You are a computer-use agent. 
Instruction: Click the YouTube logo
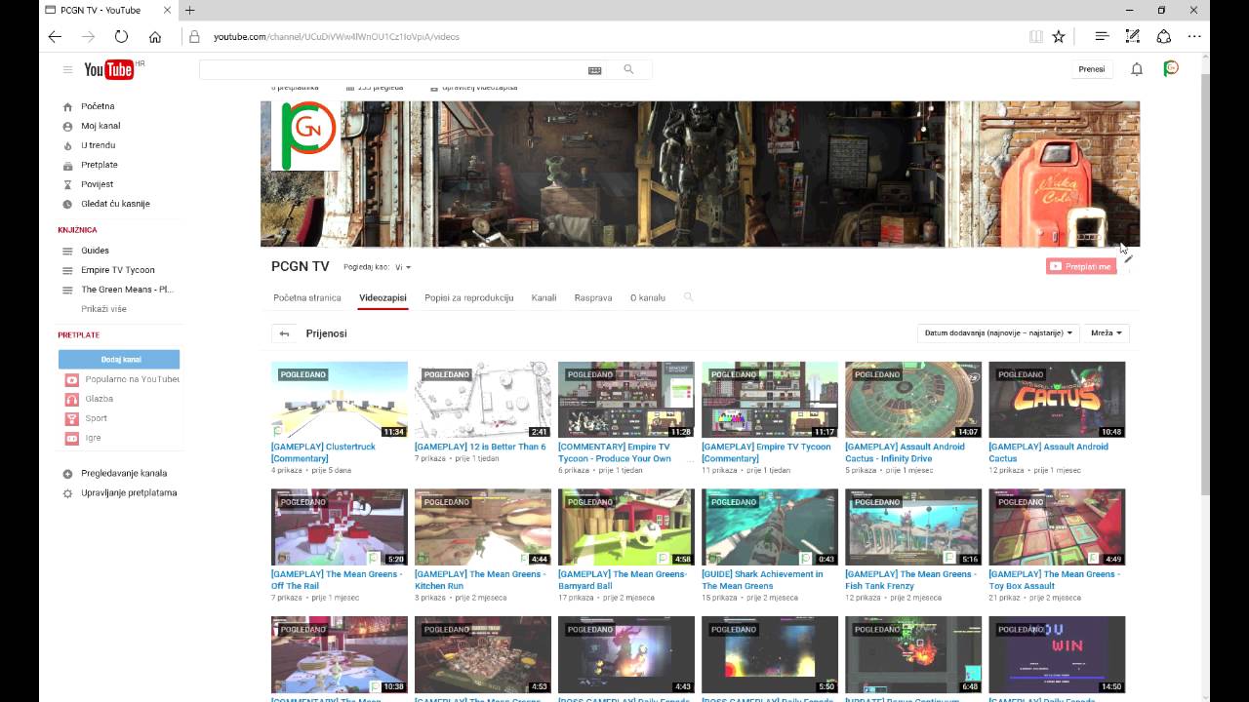click(x=108, y=69)
